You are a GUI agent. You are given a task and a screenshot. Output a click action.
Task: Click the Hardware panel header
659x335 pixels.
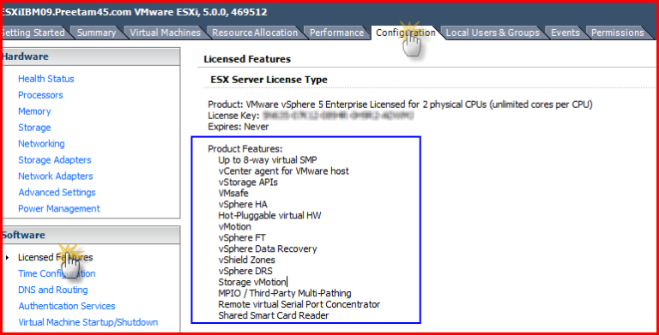[x=90, y=57]
